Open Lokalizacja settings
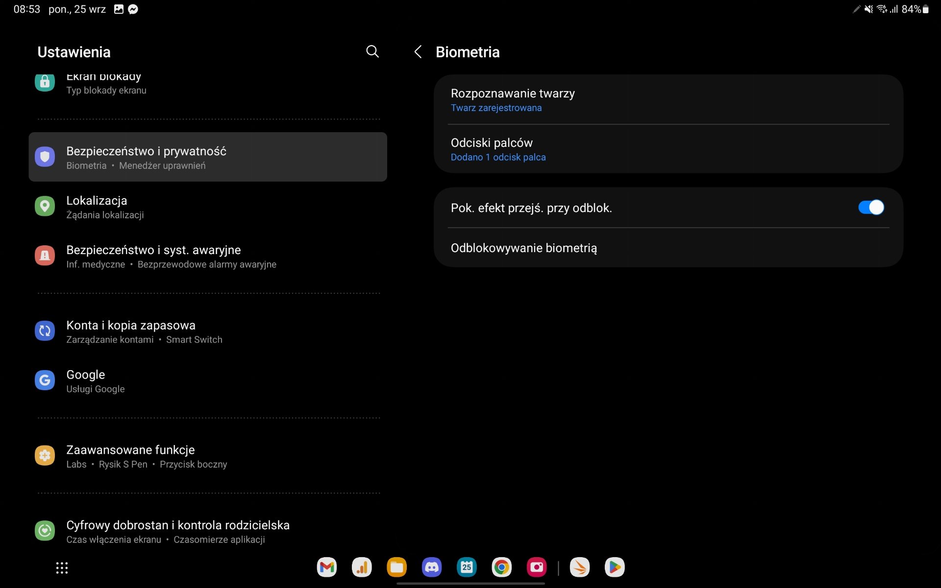Viewport: 941px width, 588px height. 208,207
